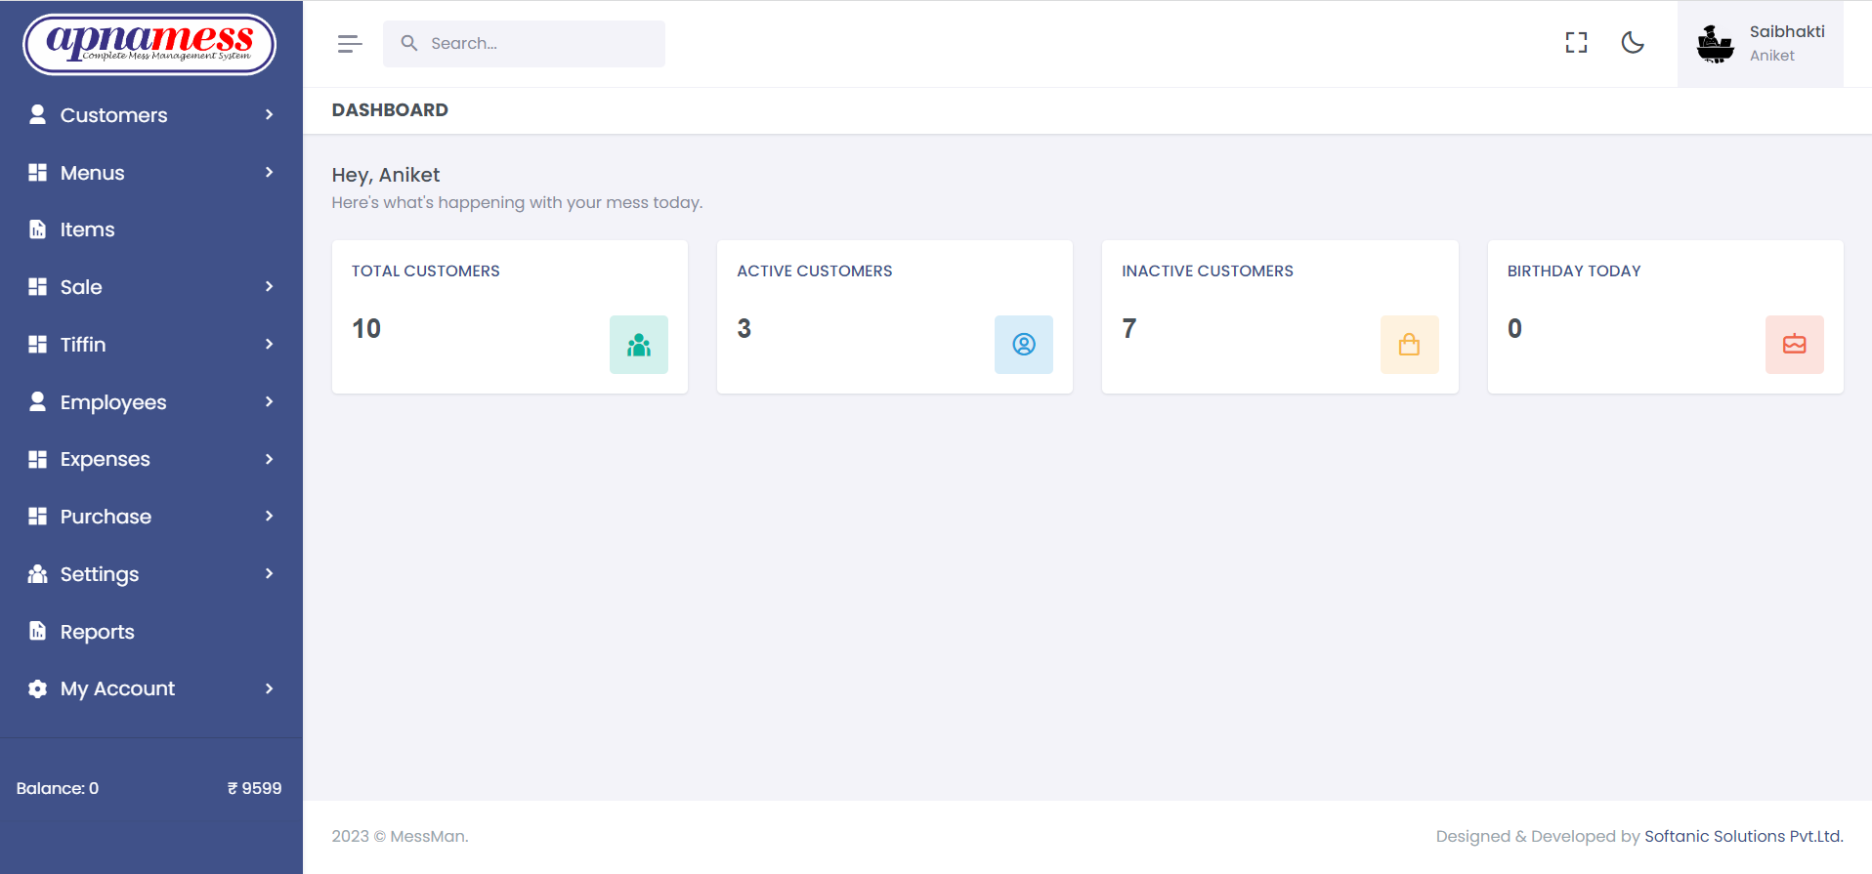Follow the Softanic Solutions Pvt.Ltd. link
This screenshot has width=1872, height=874.
click(1744, 836)
